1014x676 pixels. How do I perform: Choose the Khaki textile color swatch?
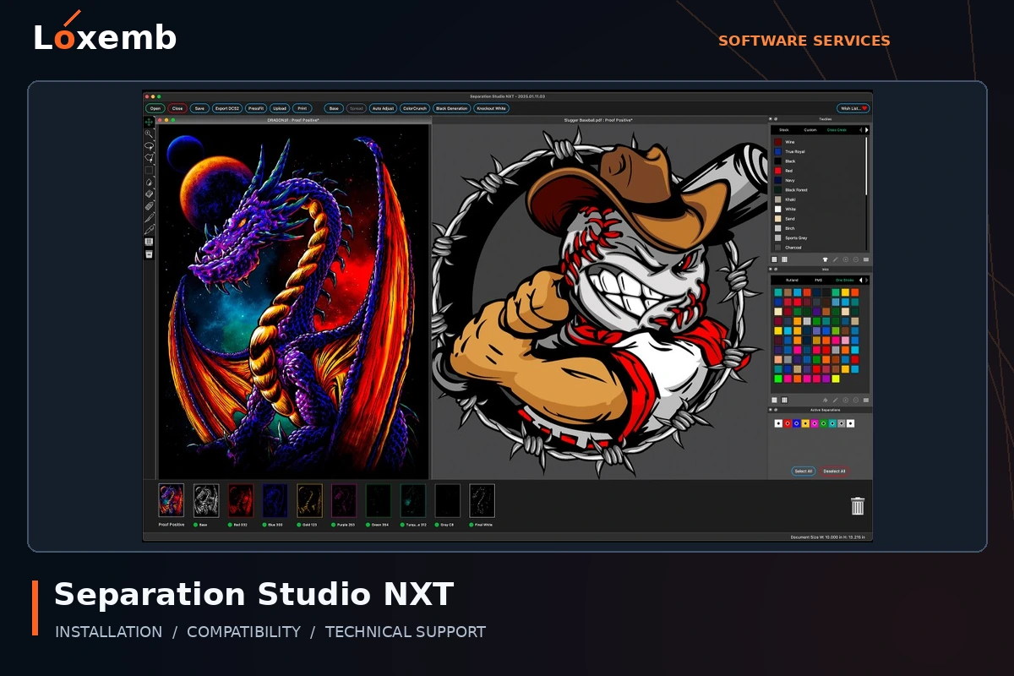[x=778, y=199]
